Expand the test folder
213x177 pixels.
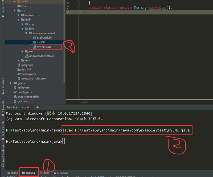pyautogui.click(x=18, y=60)
